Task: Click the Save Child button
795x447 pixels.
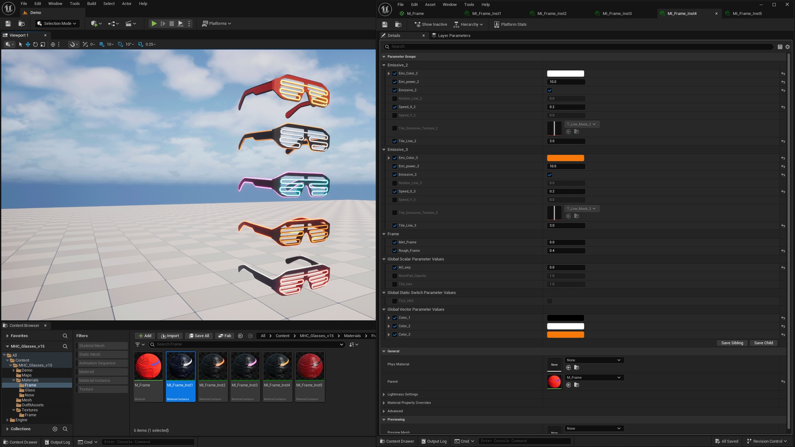Action: 764,343
